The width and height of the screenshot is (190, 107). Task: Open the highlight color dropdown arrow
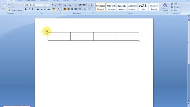(56, 9)
